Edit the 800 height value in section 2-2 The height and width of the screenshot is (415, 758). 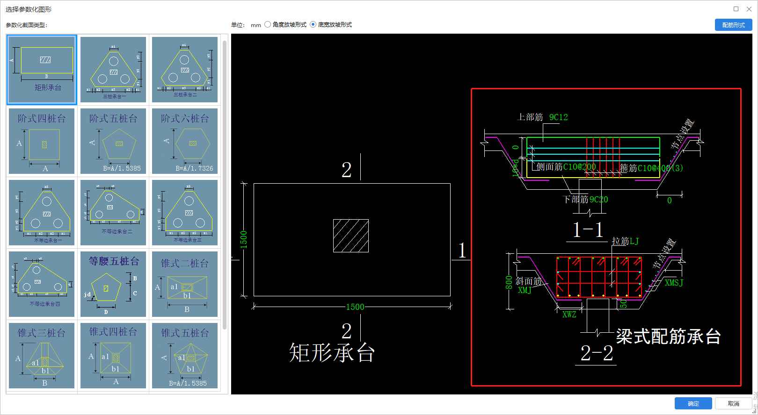(x=509, y=282)
